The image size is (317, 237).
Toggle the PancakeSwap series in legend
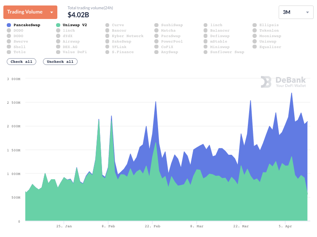click(24, 25)
